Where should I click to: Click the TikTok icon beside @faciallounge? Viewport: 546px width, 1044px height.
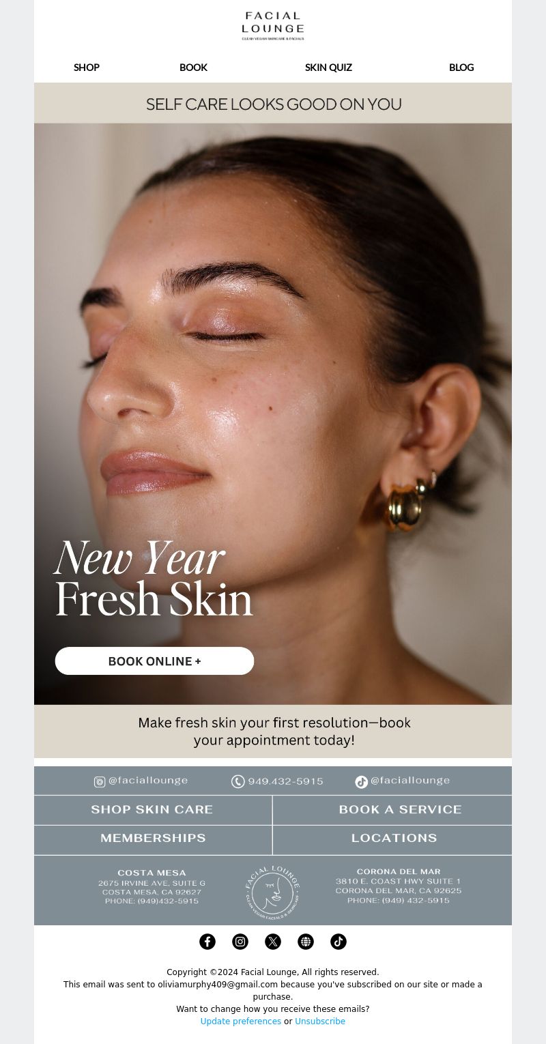362,782
